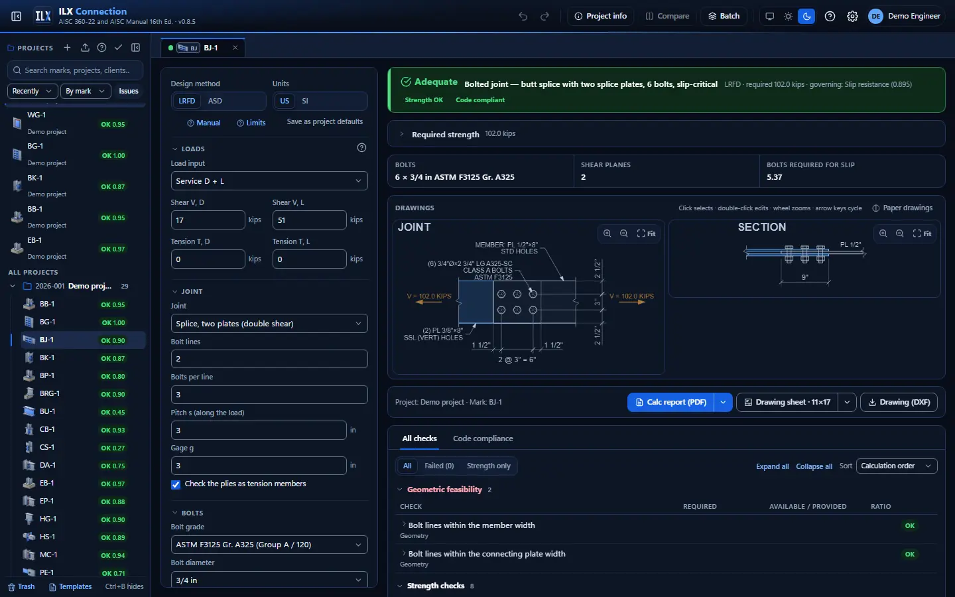955x597 pixels.
Task: Open Calc report dropdown arrow
Action: click(x=723, y=402)
